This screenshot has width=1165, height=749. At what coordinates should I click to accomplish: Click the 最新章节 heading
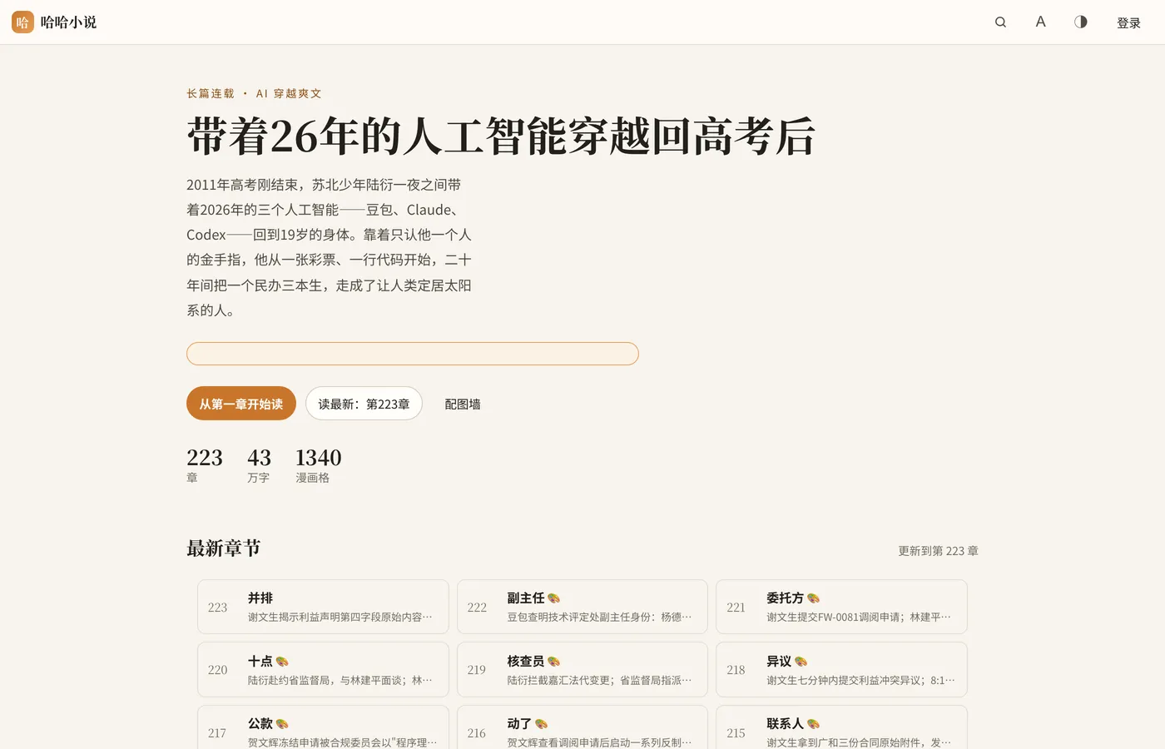(224, 548)
